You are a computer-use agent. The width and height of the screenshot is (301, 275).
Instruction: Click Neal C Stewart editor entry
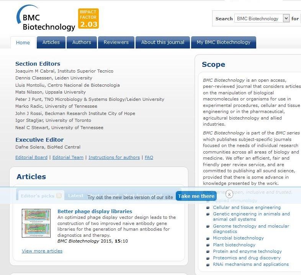59,128
